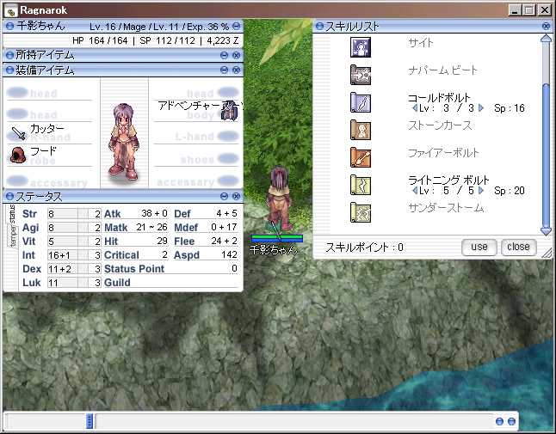Viewport: 556px width, 434px height.
Task: Click round icon left of ステータス title
Action: point(10,196)
